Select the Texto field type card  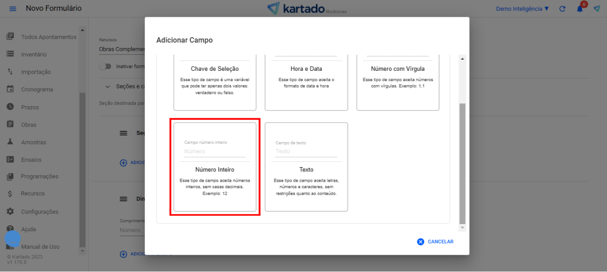(x=306, y=167)
